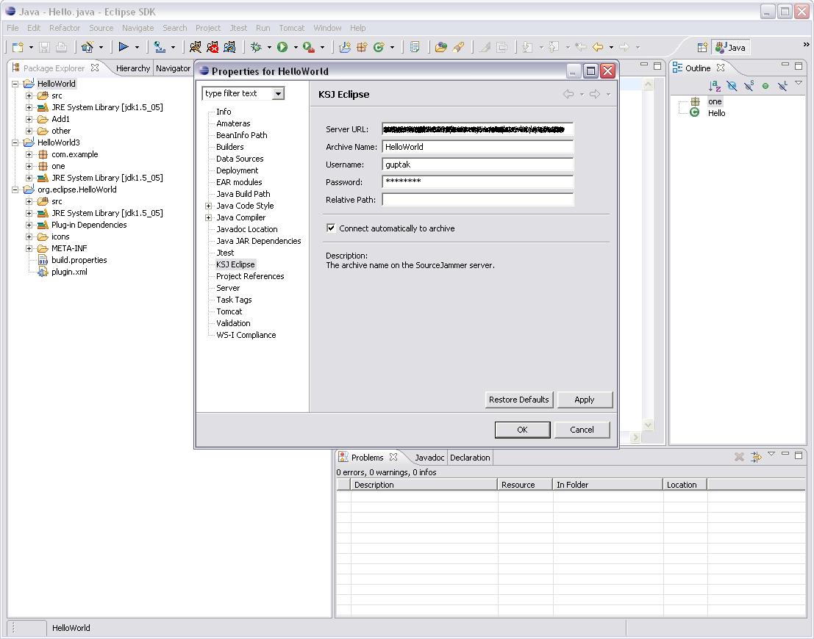Click the Hide Non-Public Members green dot icon
The height and width of the screenshot is (639, 814).
[x=765, y=86]
